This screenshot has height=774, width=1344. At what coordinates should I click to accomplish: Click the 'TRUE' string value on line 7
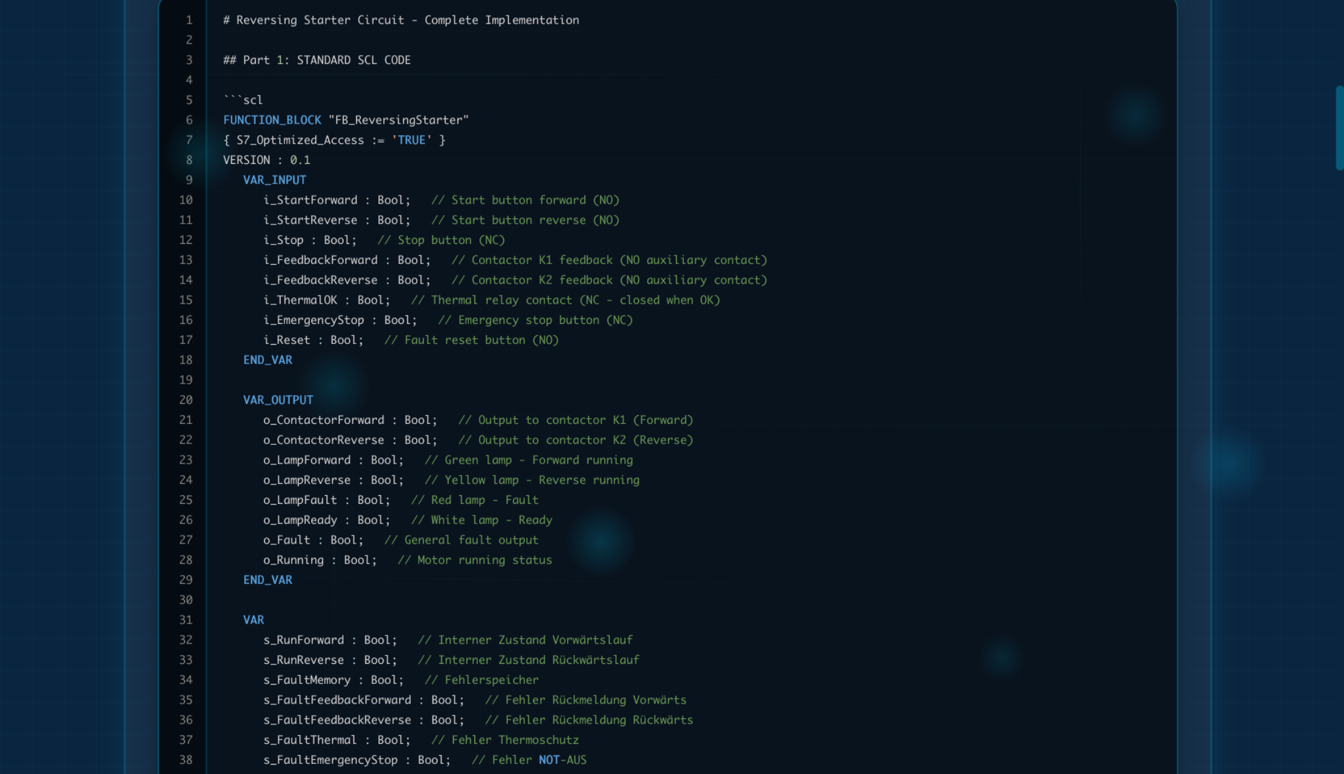tap(410, 140)
